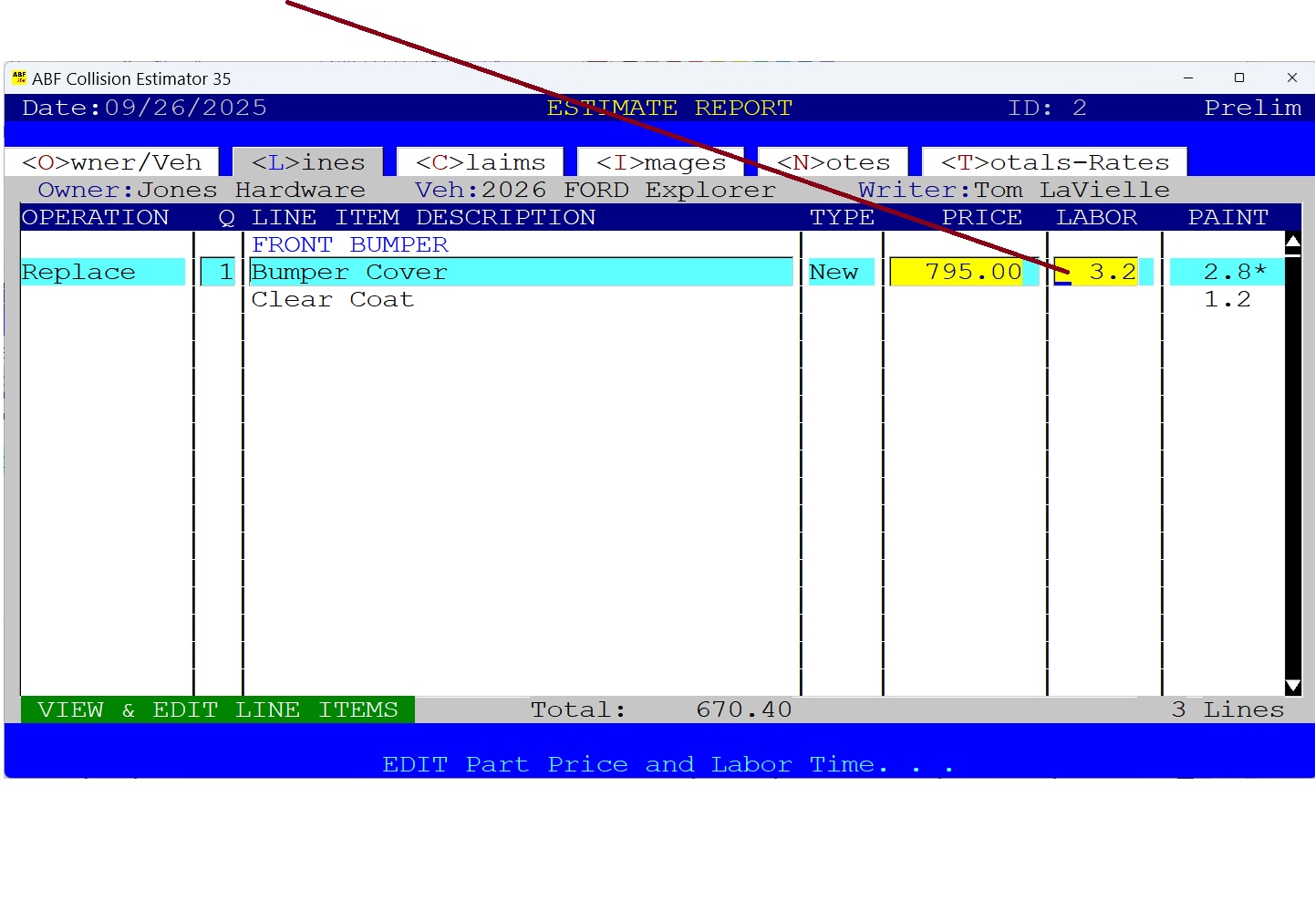The height and width of the screenshot is (901, 1315).
Task: Open the Totals-Rates tab
Action: 1054,161
